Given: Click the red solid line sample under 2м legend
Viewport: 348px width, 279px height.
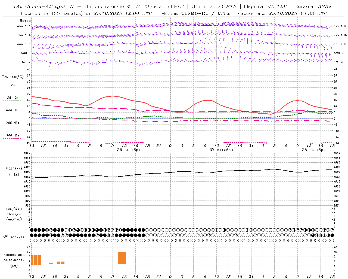Looking at the screenshot, I should point(13,88).
